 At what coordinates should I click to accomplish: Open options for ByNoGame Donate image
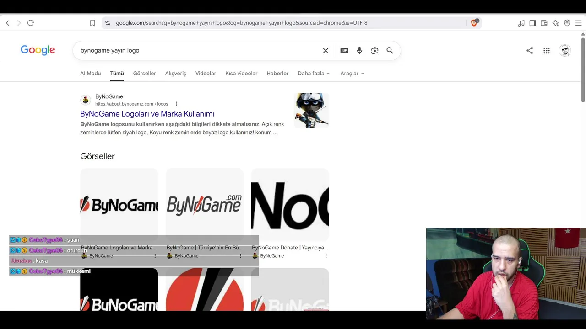(x=326, y=256)
